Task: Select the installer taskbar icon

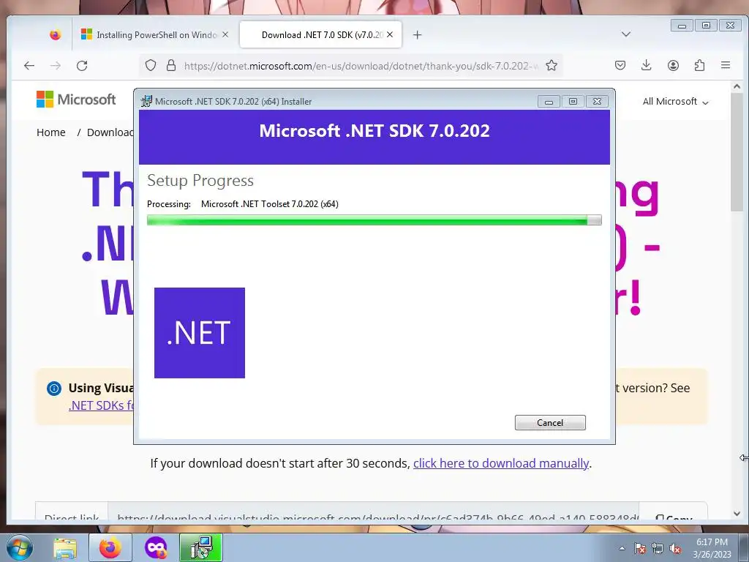Action: coord(201,547)
